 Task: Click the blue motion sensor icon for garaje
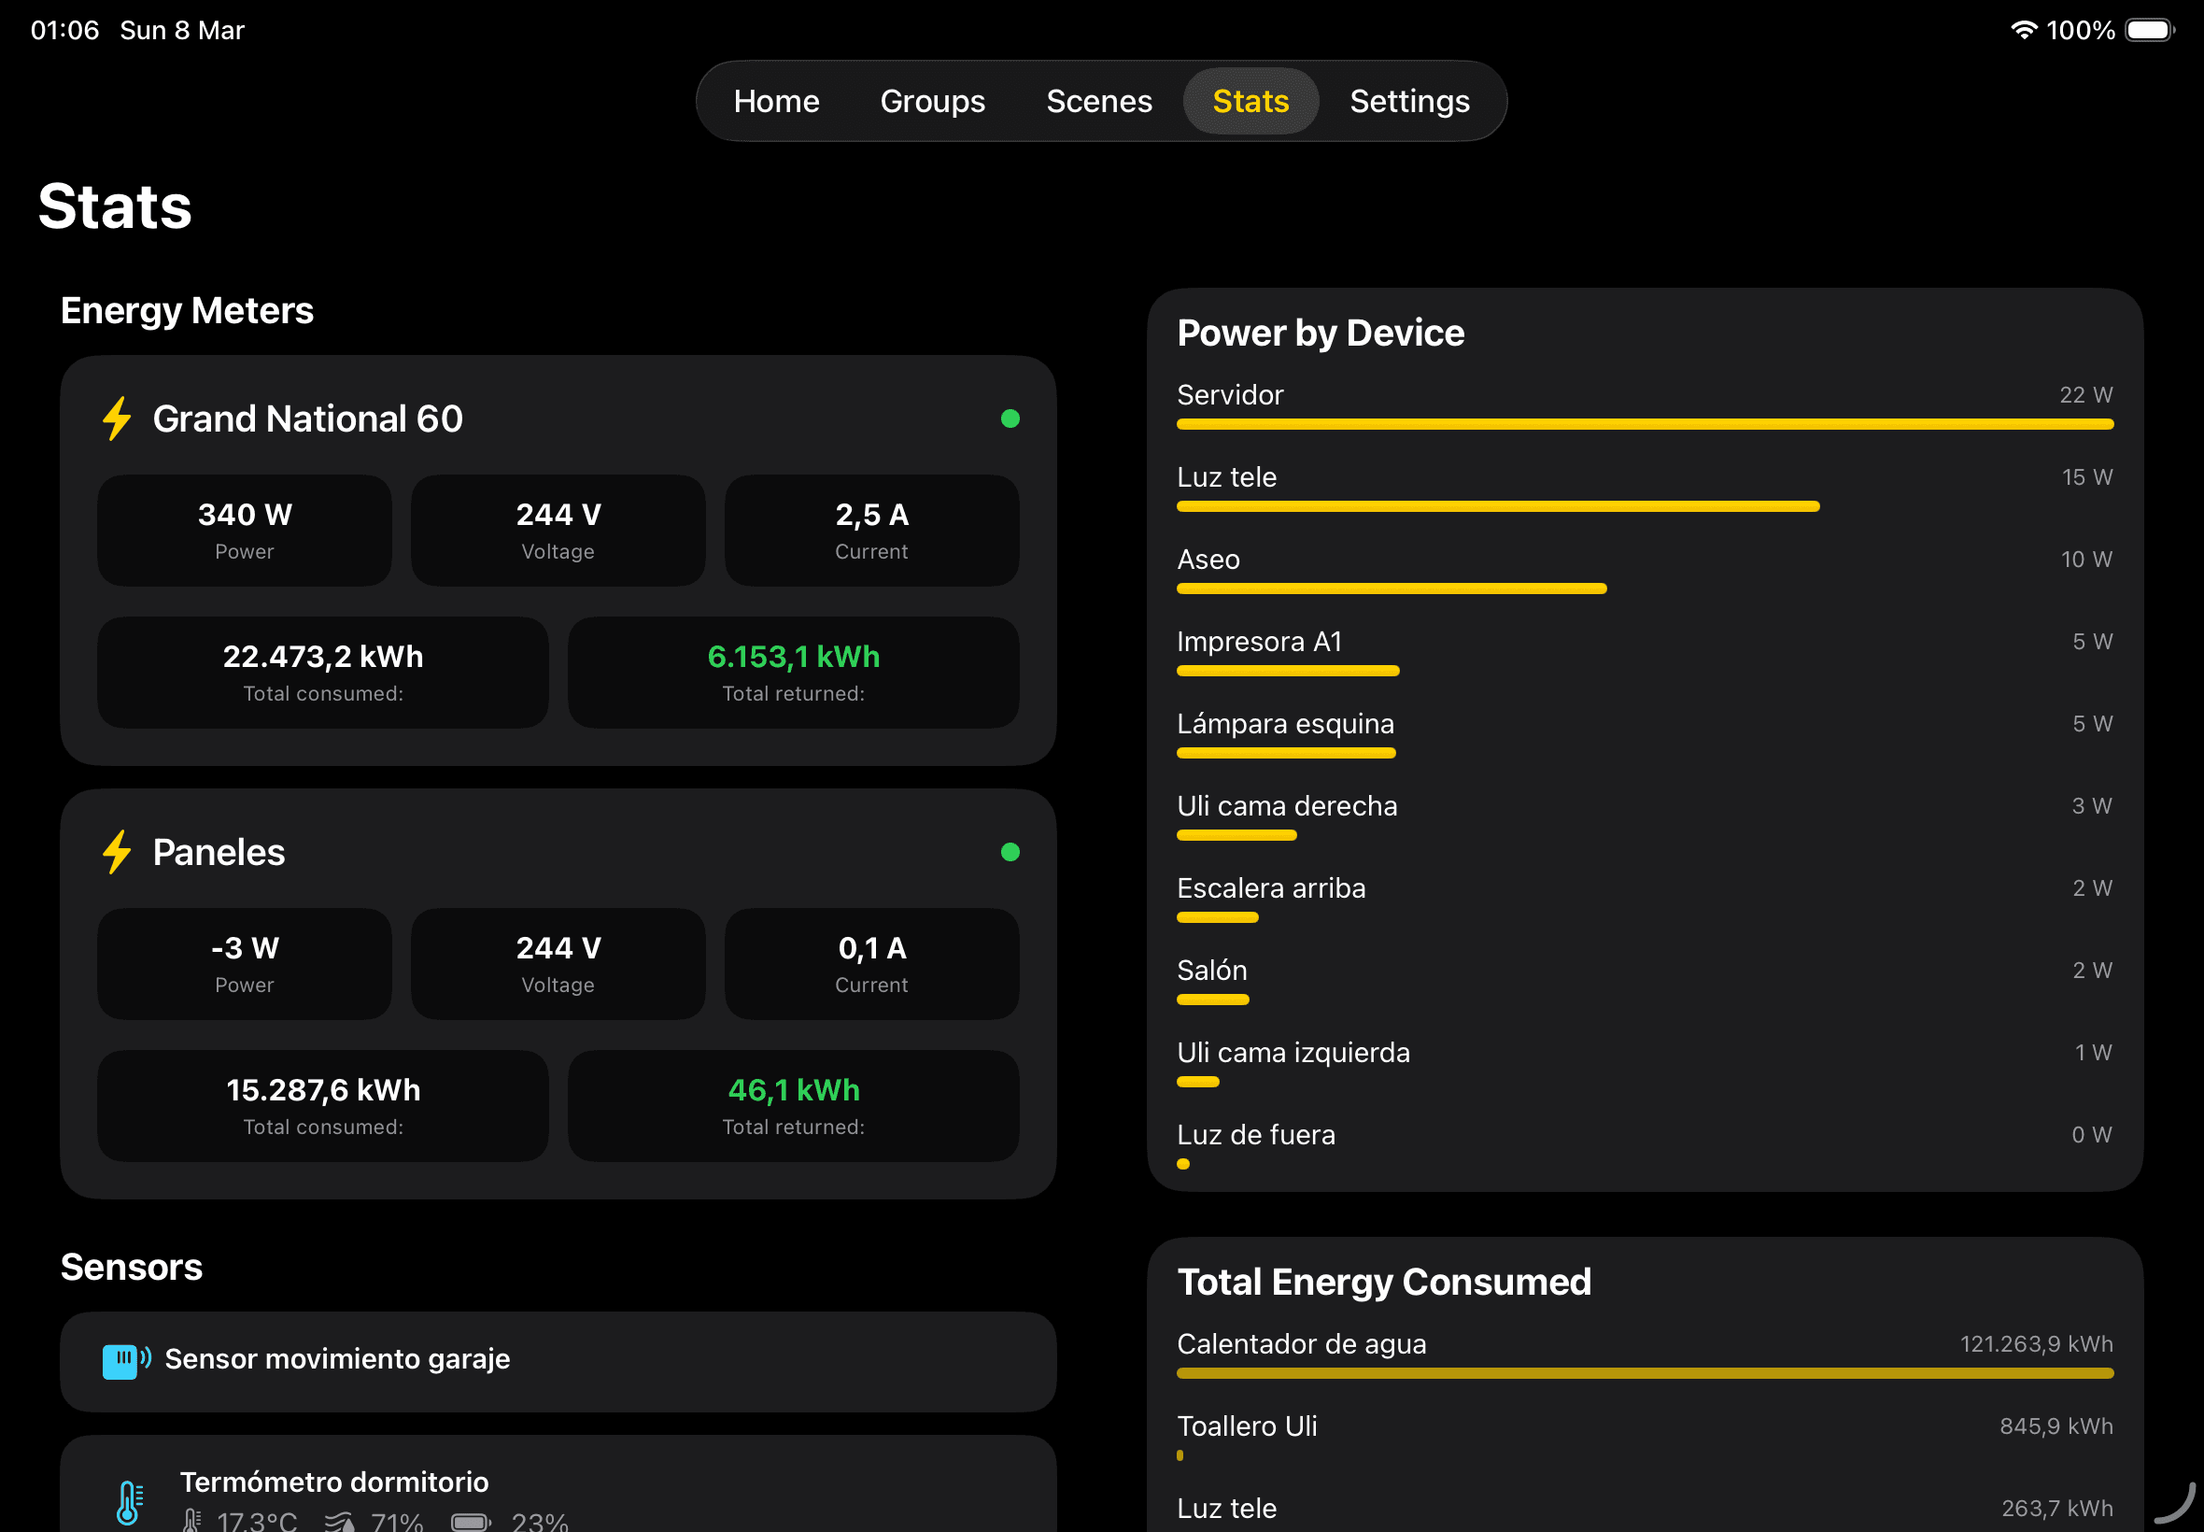click(126, 1359)
